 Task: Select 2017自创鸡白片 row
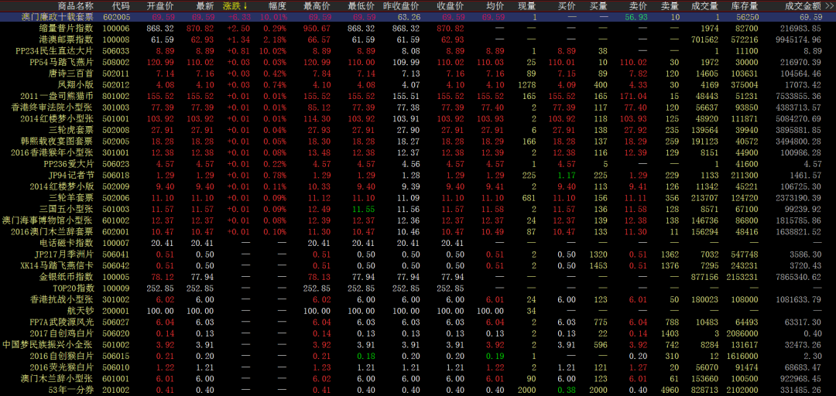click(x=418, y=333)
